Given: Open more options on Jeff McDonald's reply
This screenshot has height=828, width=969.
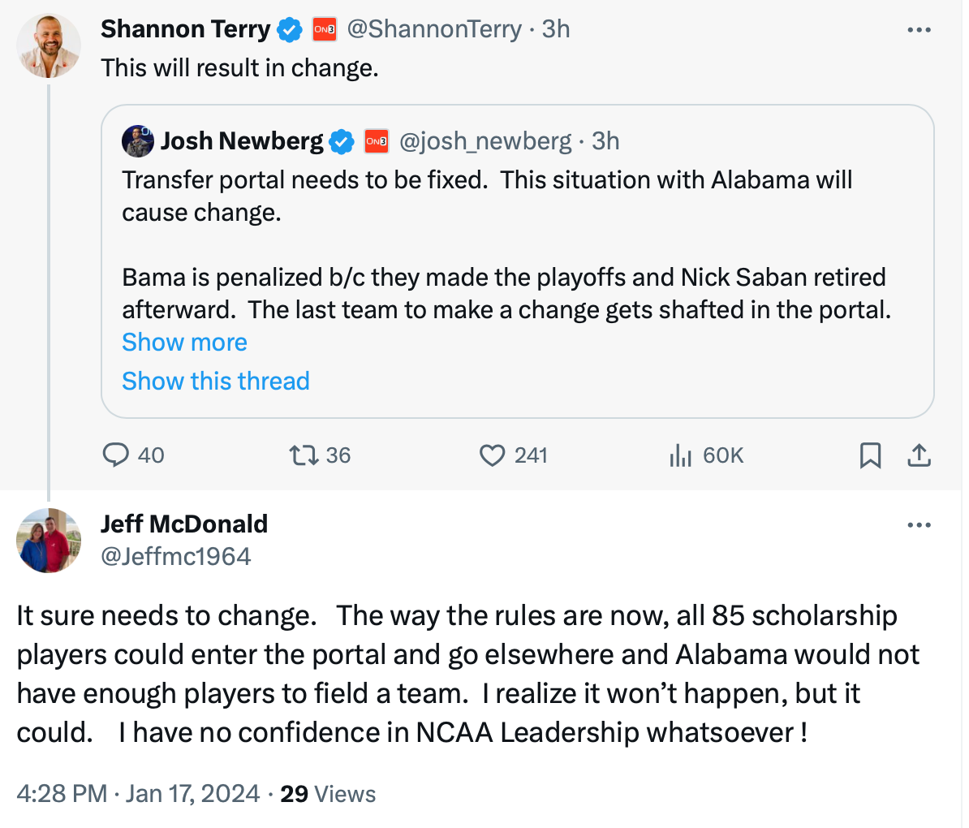Looking at the screenshot, I should point(919,525).
